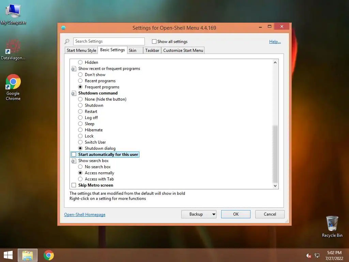Click the scroll down arrow
The height and width of the screenshot is (262, 349).
coord(275,186)
